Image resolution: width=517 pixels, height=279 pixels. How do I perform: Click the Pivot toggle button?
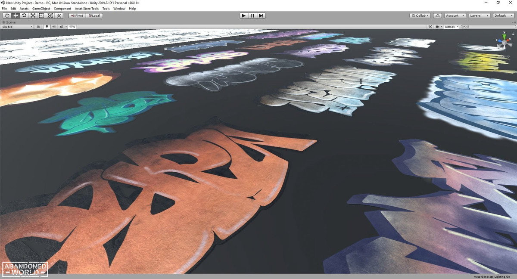pos(77,15)
